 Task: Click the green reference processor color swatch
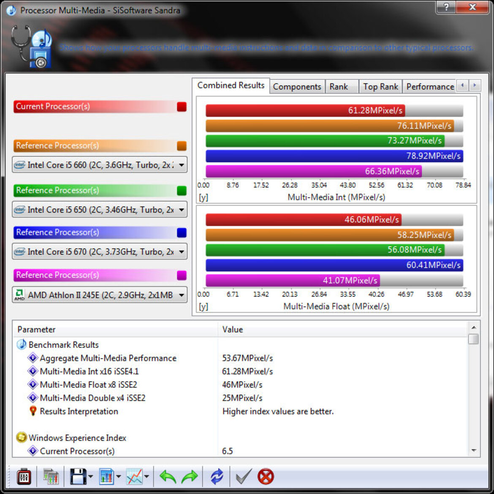point(182,190)
